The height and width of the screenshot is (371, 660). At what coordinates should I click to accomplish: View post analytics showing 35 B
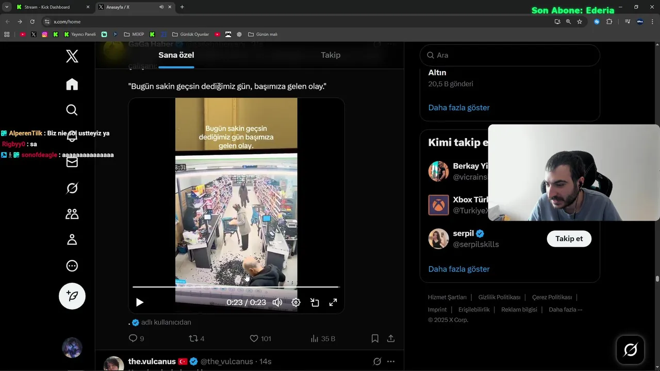tap(323, 339)
